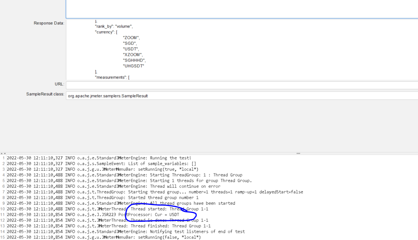The height and width of the screenshot is (240, 418).
Task: Select the "SGHHHD" currency value
Action: [x=134, y=60]
